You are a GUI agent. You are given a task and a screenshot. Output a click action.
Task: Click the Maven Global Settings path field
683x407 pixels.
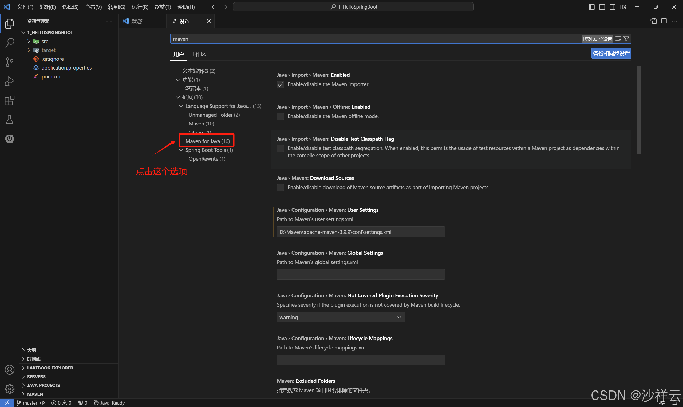pos(361,275)
